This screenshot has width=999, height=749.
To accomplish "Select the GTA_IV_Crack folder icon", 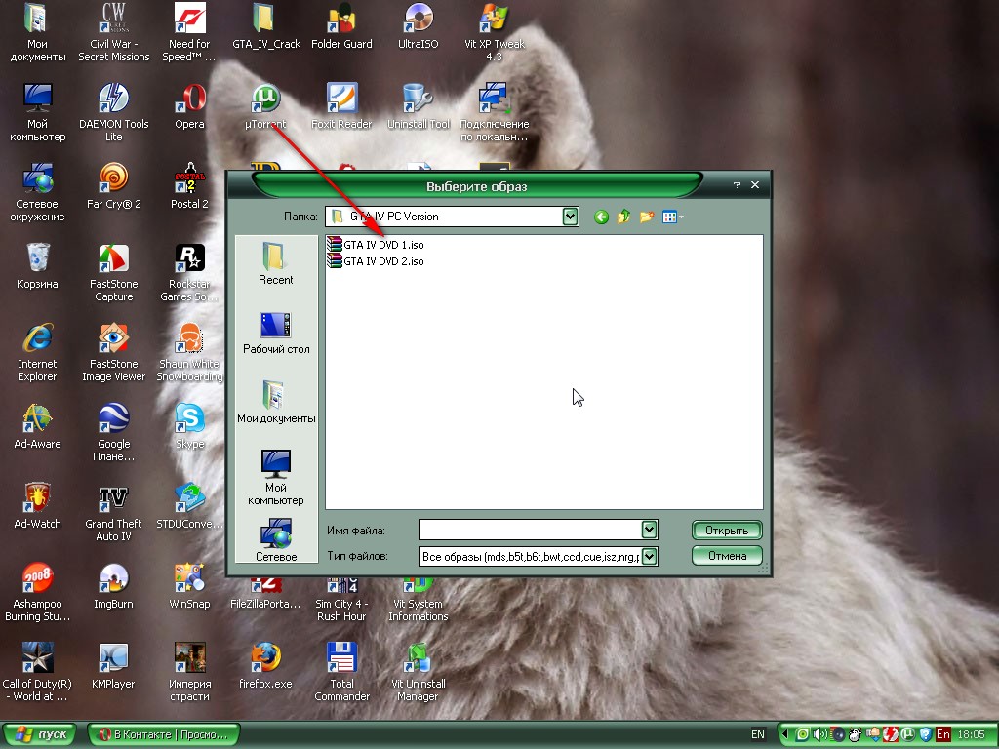I will [265, 26].
